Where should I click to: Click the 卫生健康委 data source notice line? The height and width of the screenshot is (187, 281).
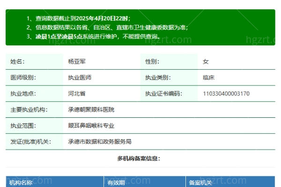point(111,27)
